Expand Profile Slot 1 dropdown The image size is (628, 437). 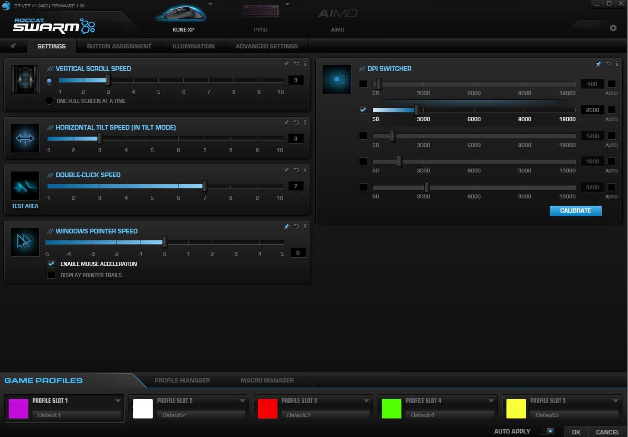click(x=118, y=401)
